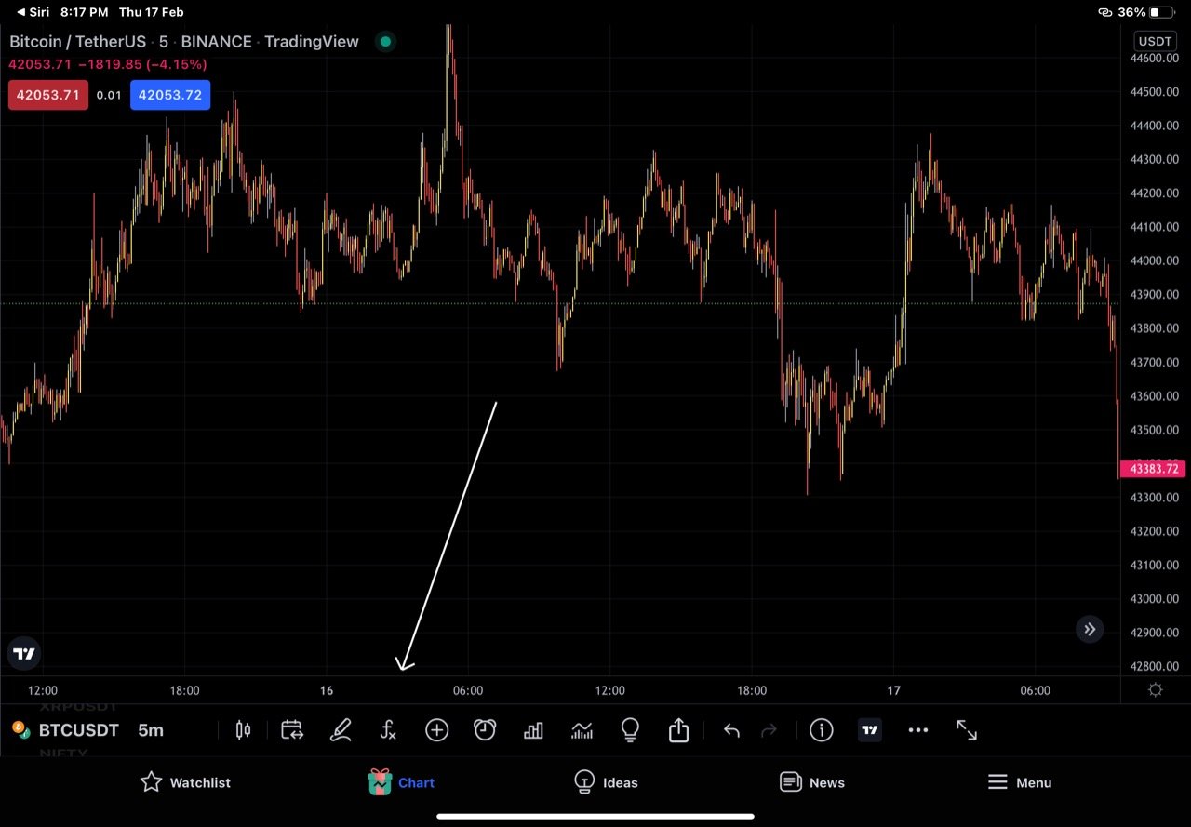Go to the News tab

pos(812,782)
